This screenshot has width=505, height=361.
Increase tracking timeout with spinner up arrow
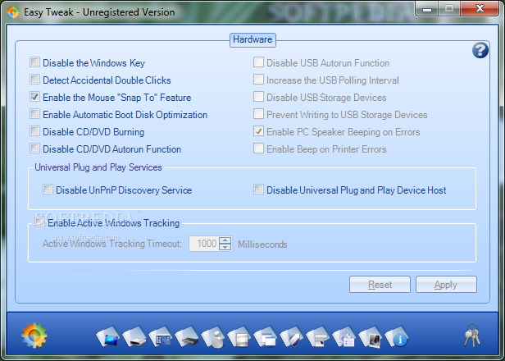coord(225,240)
